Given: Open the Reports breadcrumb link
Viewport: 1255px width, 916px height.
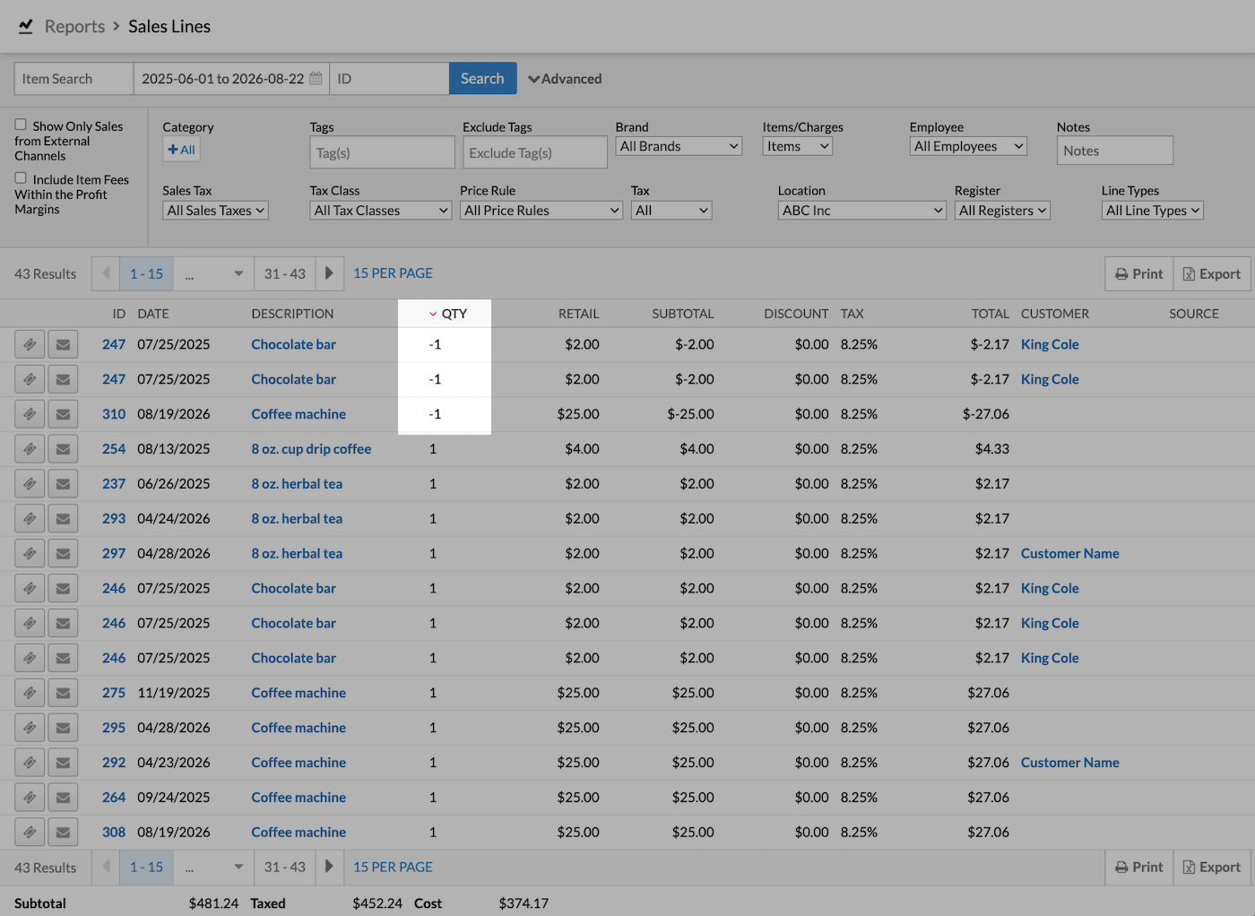Looking at the screenshot, I should click(74, 27).
